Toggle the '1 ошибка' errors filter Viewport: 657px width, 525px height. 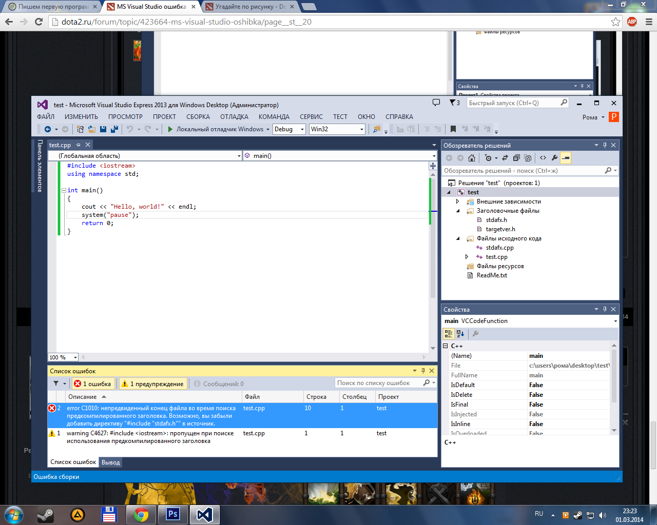click(x=92, y=383)
